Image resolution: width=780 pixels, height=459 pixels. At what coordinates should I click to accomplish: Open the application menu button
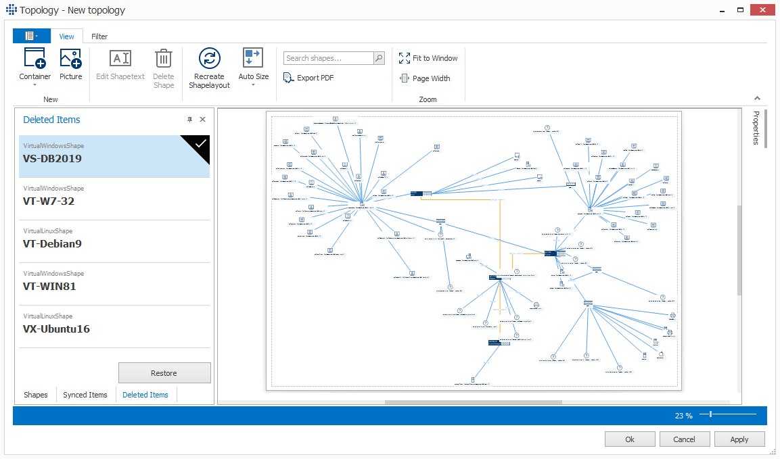pos(31,36)
